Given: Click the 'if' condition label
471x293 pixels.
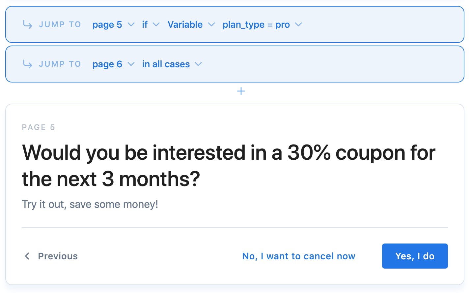Looking at the screenshot, I should click(145, 25).
